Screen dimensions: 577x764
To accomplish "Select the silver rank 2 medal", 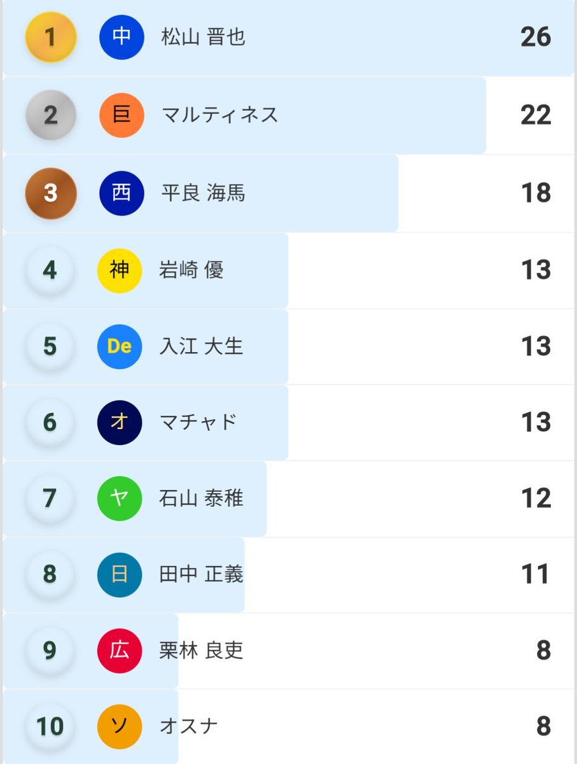I will click(51, 115).
